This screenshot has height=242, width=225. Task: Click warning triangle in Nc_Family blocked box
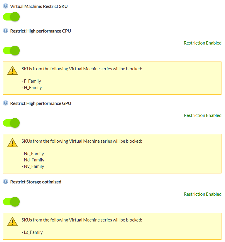coord(13,143)
